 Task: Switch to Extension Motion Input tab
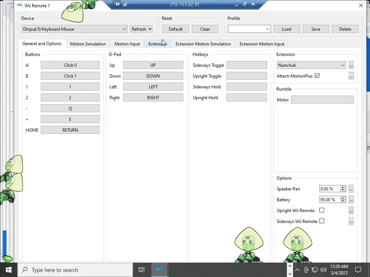262,44
